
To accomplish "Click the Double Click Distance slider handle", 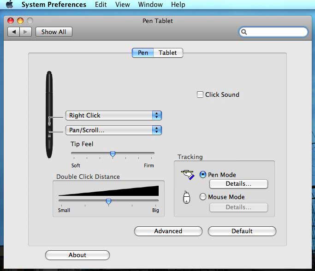I will (108, 201).
